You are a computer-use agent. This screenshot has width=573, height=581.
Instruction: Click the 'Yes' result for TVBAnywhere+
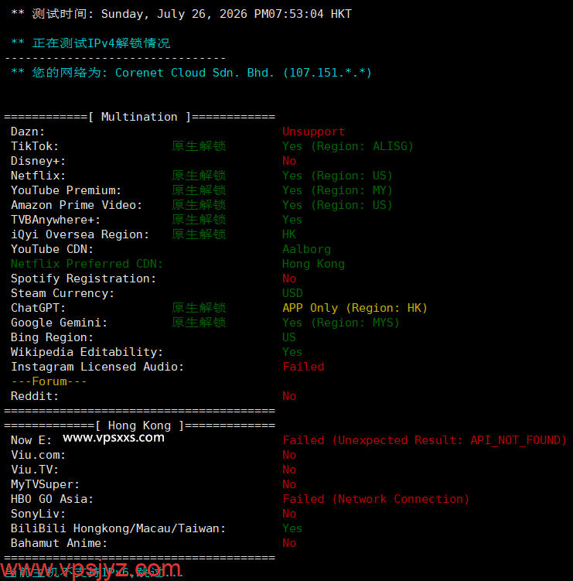(292, 220)
